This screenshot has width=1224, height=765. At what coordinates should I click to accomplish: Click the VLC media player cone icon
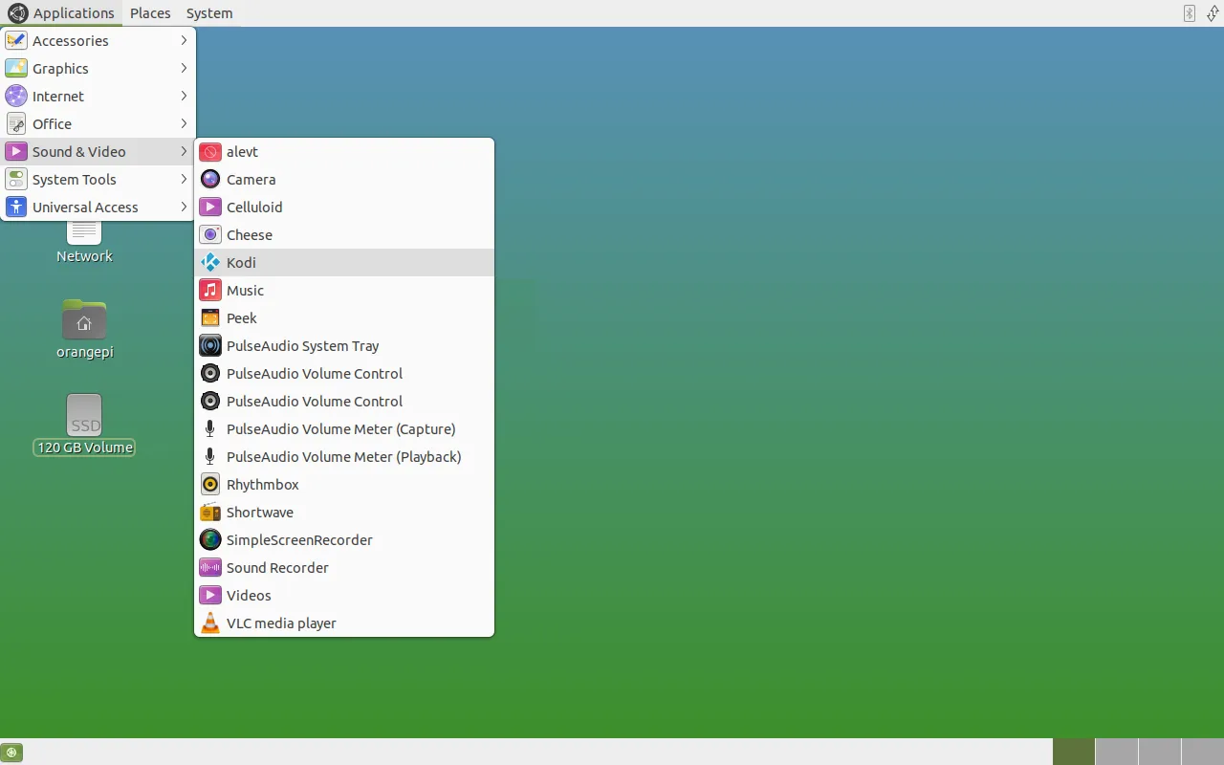210,623
